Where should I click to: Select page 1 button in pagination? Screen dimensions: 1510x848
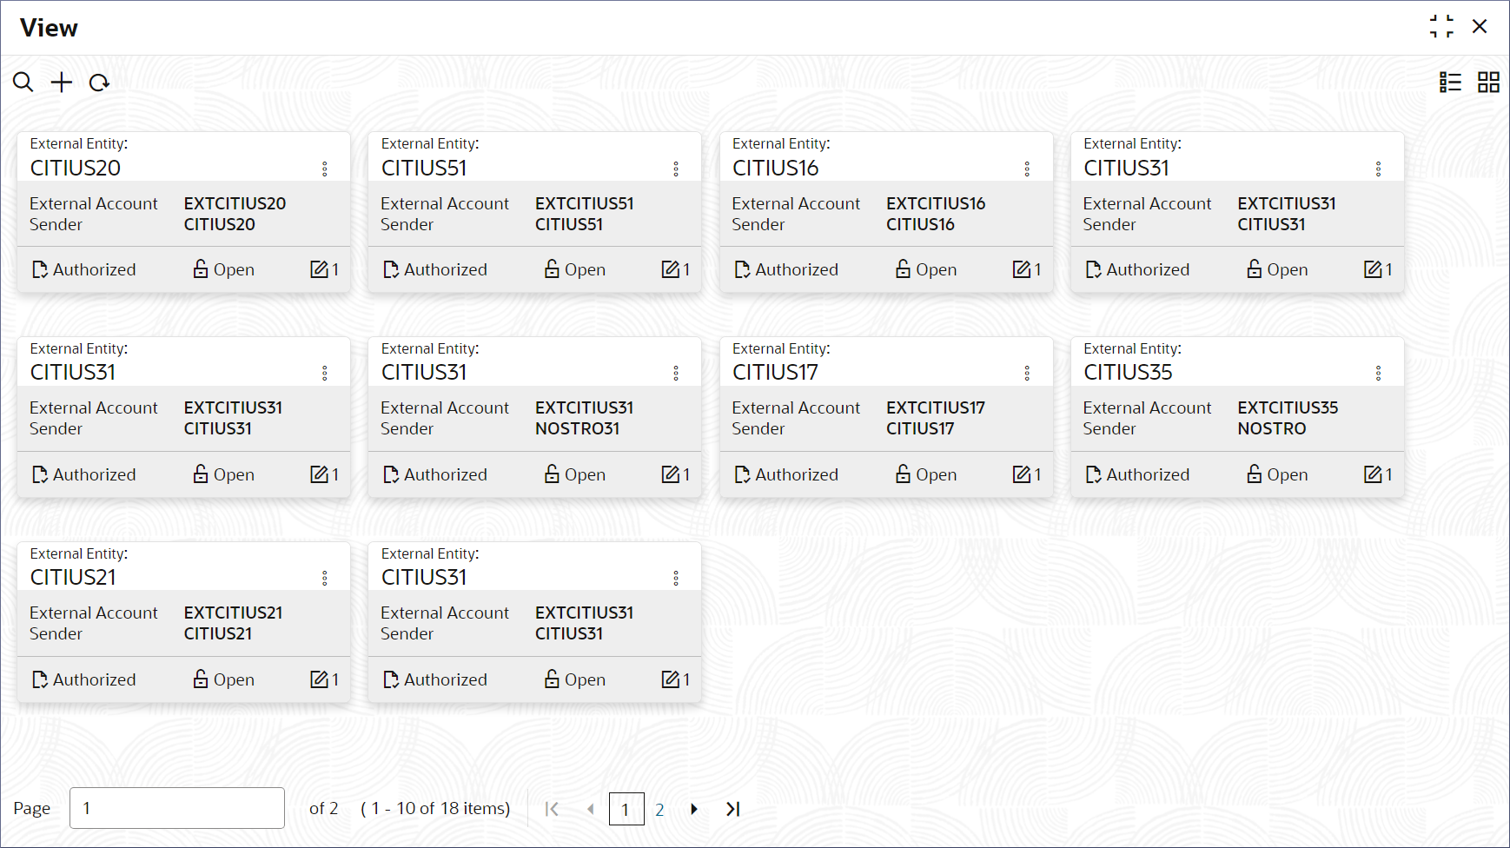click(626, 810)
